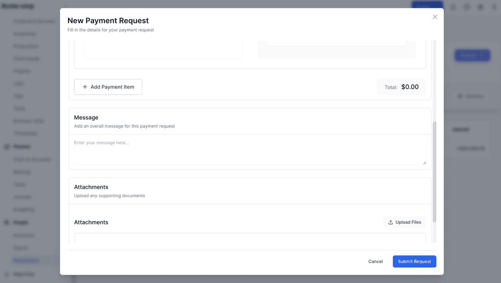Open Chart of Accounts in sidebar
Screen dimensions: 501x283
pos(32,159)
